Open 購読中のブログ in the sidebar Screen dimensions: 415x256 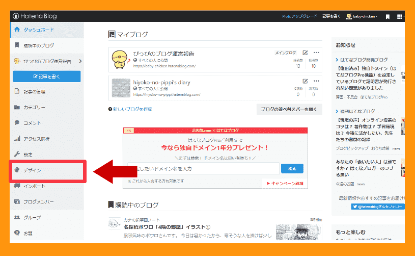[x=47, y=45]
